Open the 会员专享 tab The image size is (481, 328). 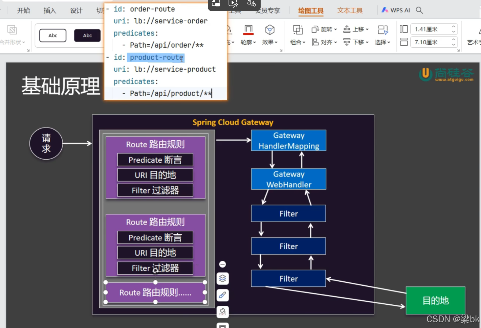coord(268,10)
